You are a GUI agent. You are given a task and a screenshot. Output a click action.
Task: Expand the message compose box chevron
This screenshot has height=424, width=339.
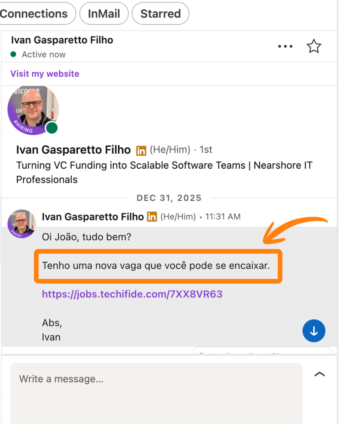[320, 374]
